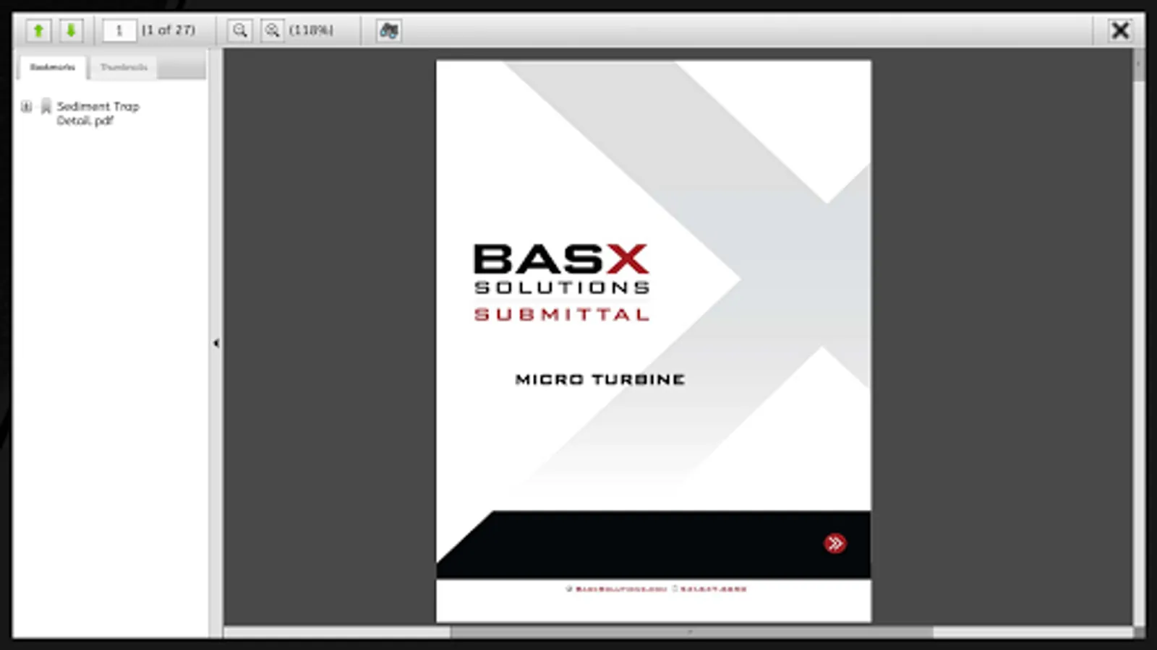This screenshot has width=1157, height=650.
Task: Click the "(1 of 27)" page count text
Action: (168, 30)
